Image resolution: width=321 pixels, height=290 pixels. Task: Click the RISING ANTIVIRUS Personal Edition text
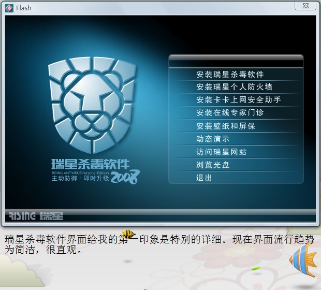[x=80, y=172]
